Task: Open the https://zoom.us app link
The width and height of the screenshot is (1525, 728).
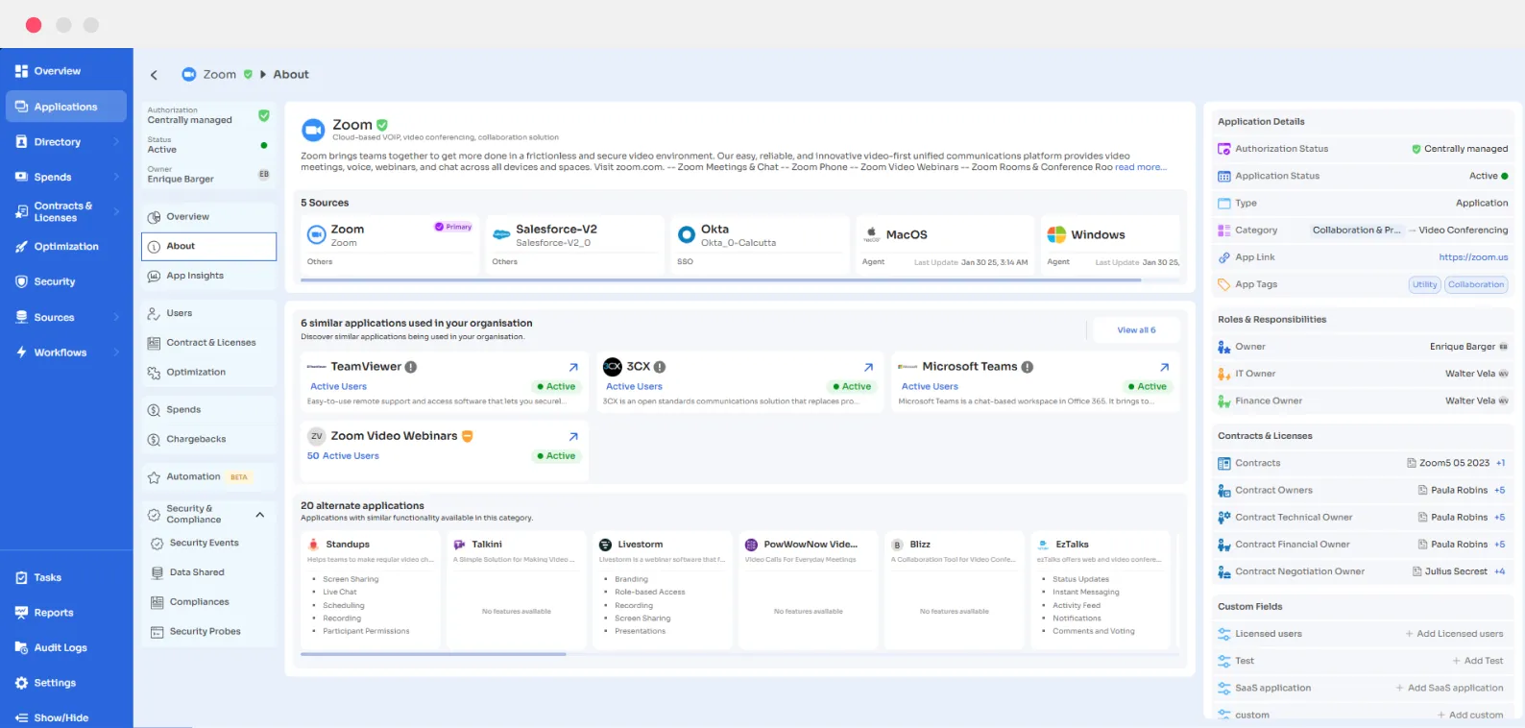Action: (x=1473, y=257)
